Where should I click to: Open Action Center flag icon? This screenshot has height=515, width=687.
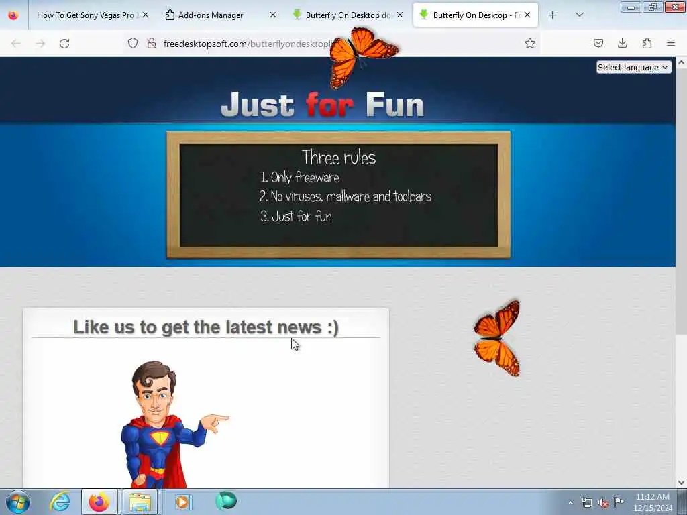point(619,502)
